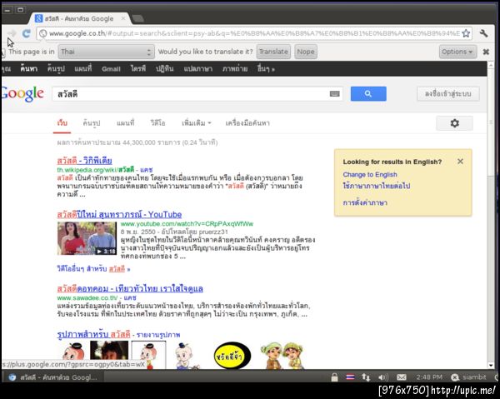Open the แคช cached link for sawadee.co.th

tap(130, 298)
